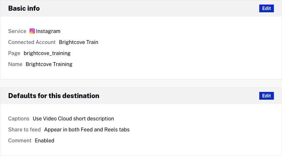282x156 pixels.
Task: Click the Connected Account label
Action: pos(32,42)
